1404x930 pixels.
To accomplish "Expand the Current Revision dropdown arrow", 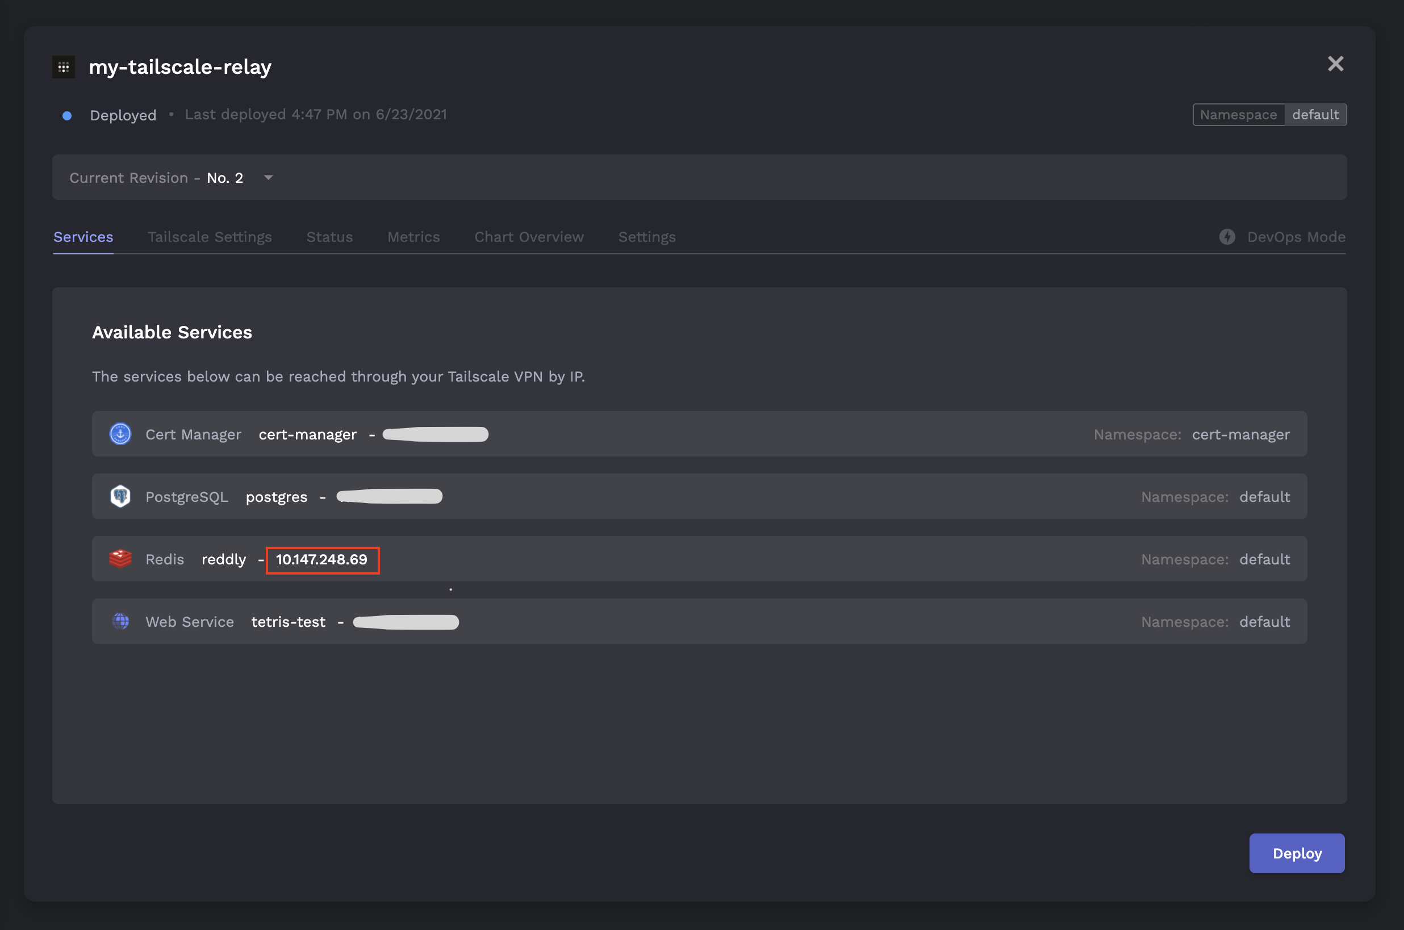I will click(268, 177).
